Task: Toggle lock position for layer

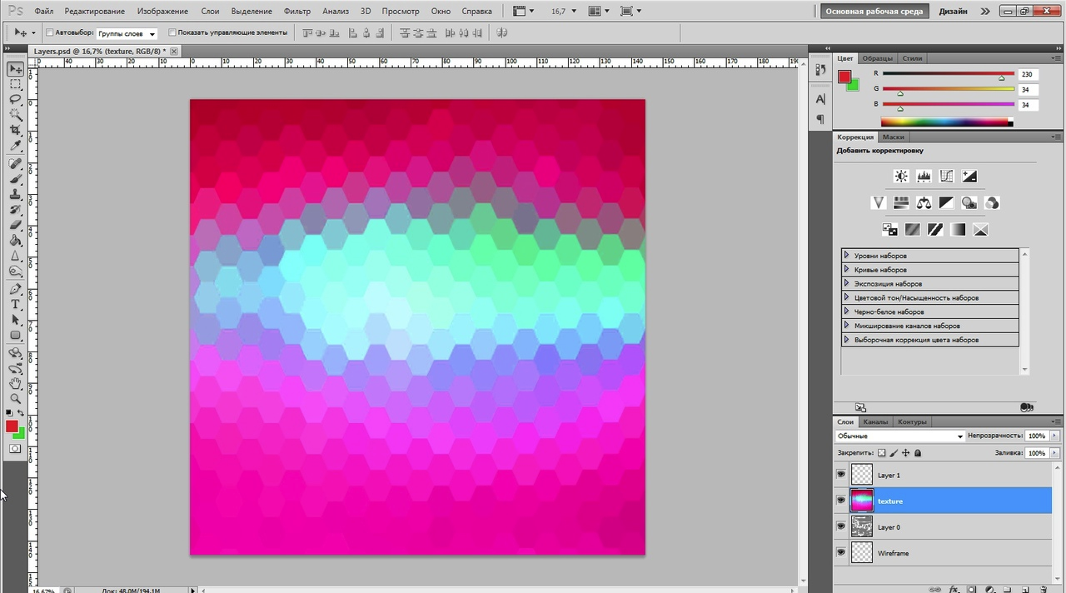Action: coord(905,453)
